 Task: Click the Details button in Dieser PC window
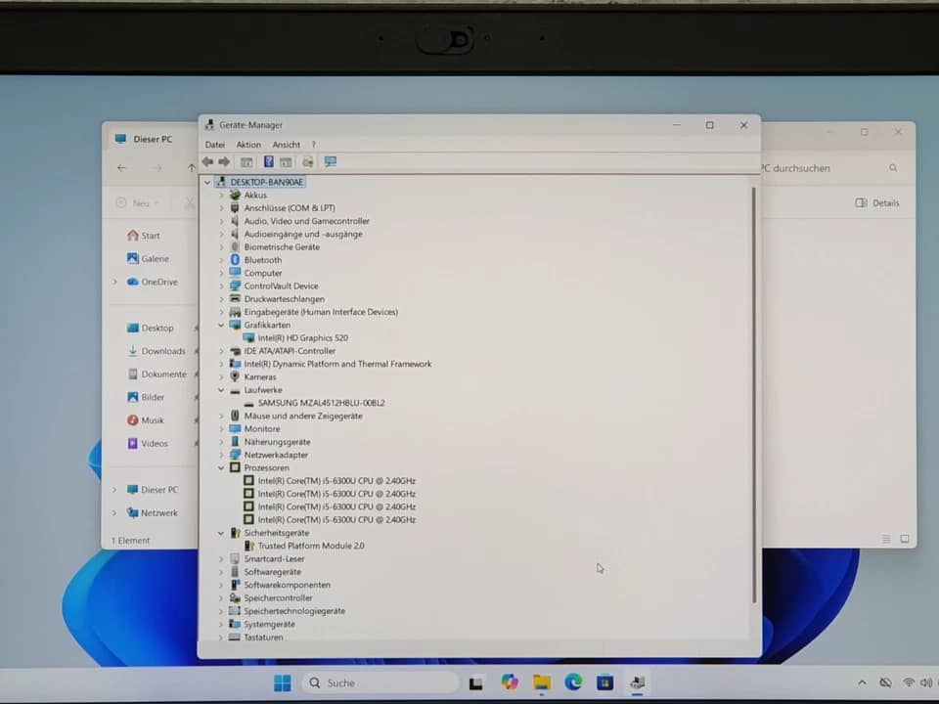click(877, 203)
